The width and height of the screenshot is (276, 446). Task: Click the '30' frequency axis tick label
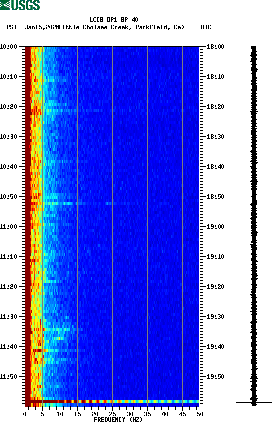(130, 414)
